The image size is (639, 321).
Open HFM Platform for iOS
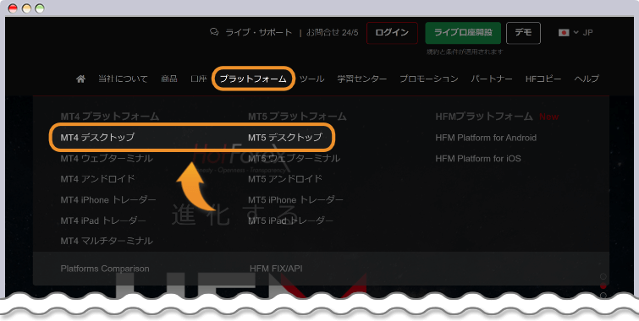(478, 159)
